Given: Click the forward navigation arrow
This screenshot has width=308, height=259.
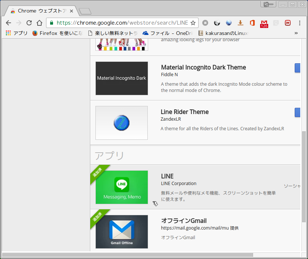Looking at the screenshot, I should 19,23.
